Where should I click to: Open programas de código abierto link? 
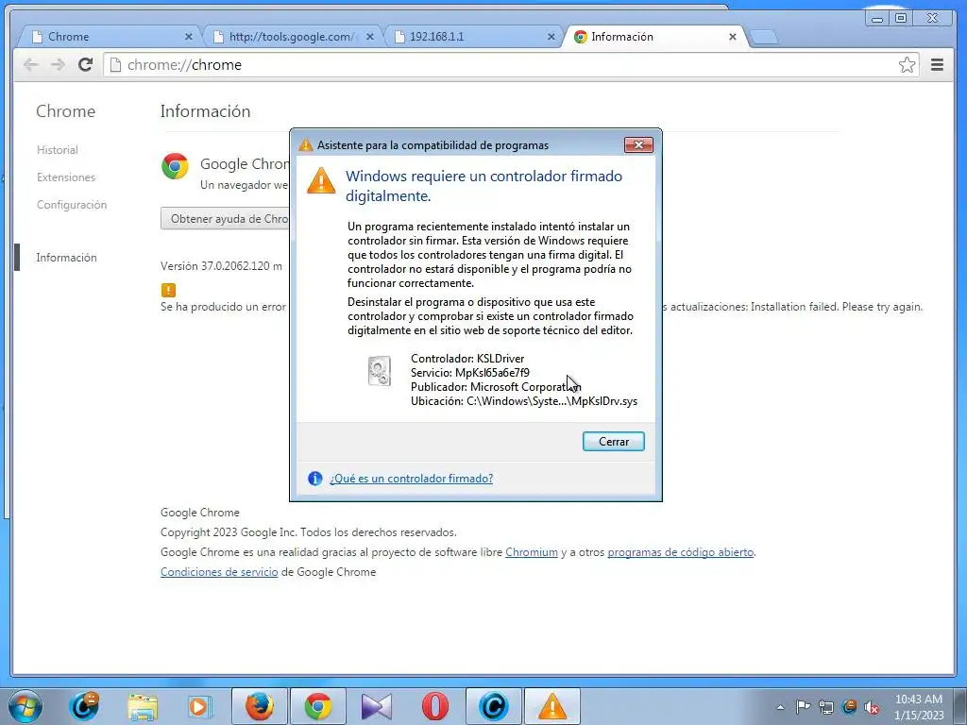coord(681,552)
